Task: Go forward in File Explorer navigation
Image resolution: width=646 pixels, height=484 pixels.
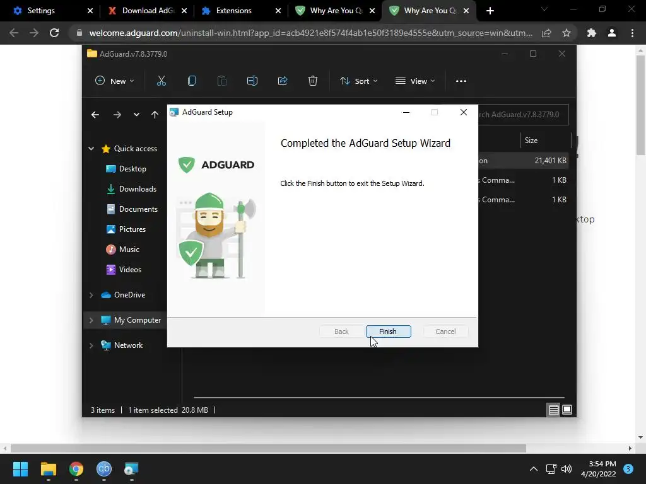Action: tap(117, 115)
